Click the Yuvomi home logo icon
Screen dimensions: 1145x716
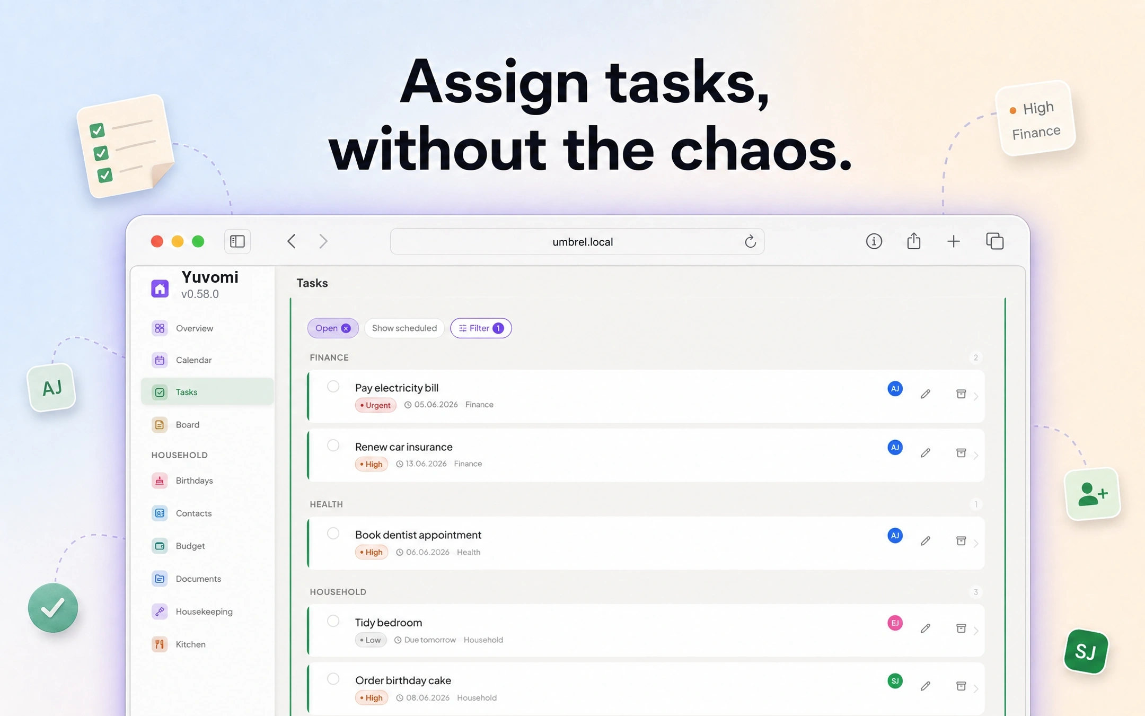[x=160, y=289]
